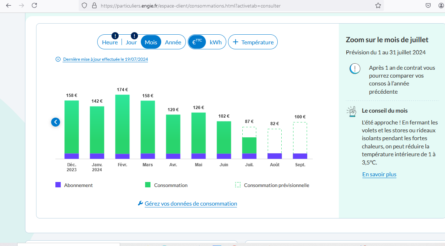Click the browser forward arrow
This screenshot has height=246, width=445.
(x=21, y=5)
